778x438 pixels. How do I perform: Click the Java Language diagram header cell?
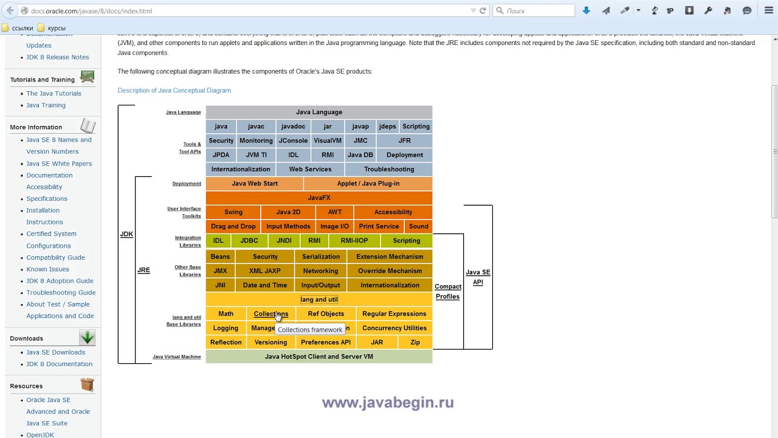click(319, 112)
